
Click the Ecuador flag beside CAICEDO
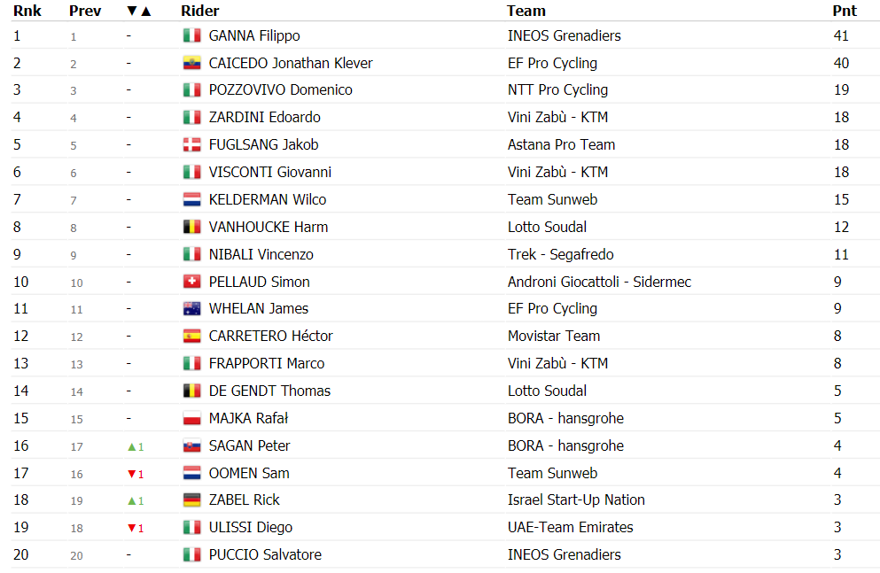(x=192, y=63)
